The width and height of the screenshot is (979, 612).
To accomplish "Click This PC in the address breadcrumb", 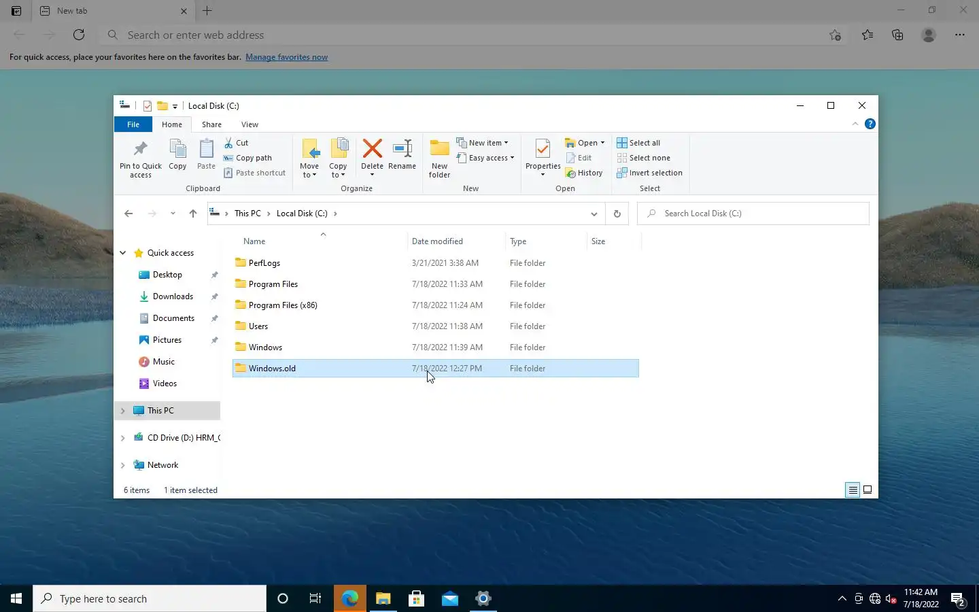I will [x=247, y=214].
